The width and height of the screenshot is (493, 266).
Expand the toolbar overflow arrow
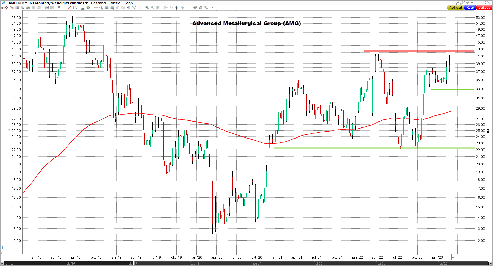point(213,8)
